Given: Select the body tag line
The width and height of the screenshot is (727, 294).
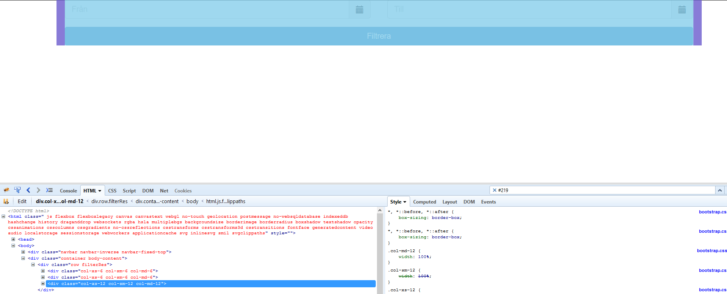Looking at the screenshot, I should point(26,246).
